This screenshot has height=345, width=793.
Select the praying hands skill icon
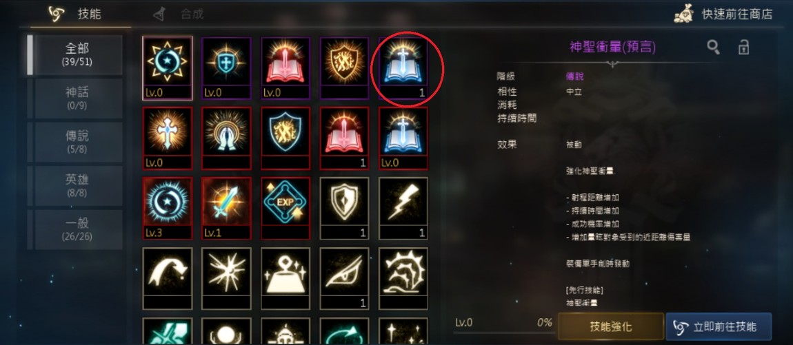coord(226,138)
